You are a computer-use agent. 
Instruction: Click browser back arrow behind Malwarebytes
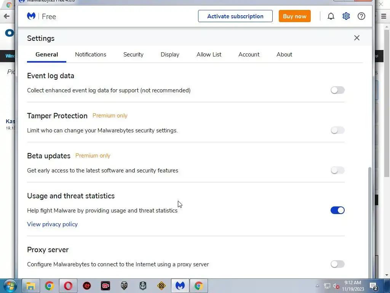(x=7, y=16)
